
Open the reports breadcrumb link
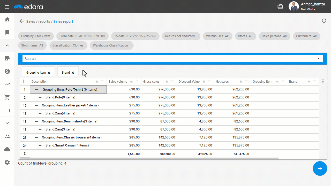tap(44, 21)
